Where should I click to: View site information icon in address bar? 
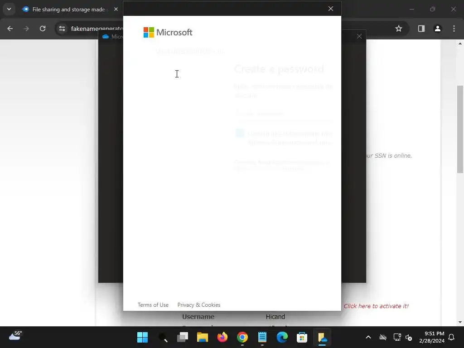62,29
